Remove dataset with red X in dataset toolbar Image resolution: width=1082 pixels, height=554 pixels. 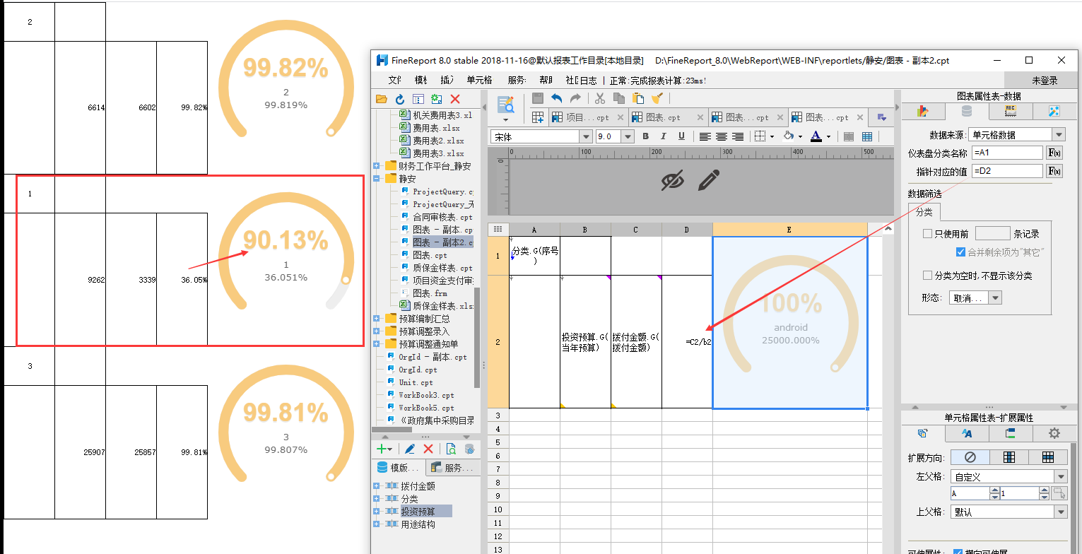[428, 449]
